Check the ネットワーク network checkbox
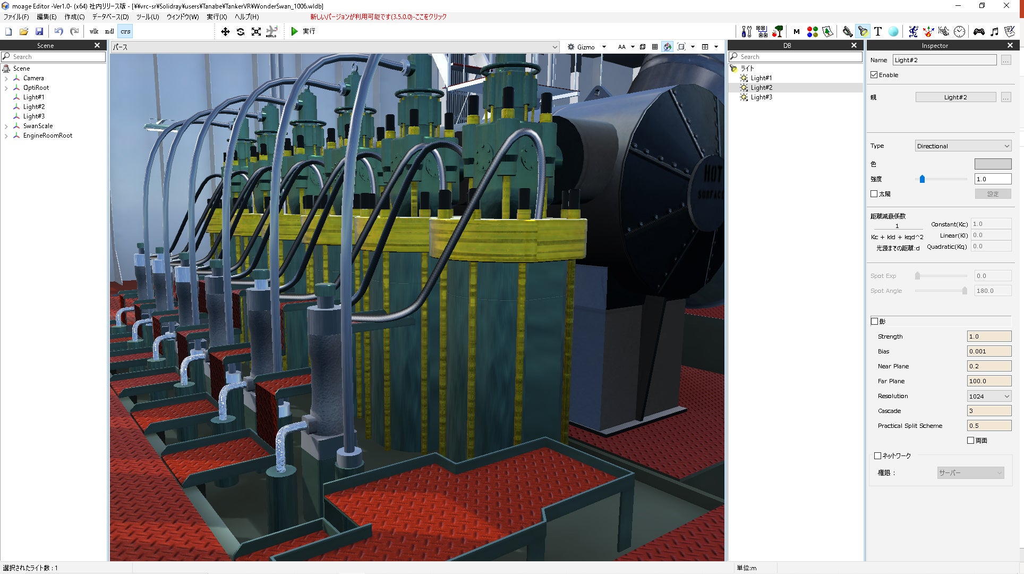Image resolution: width=1024 pixels, height=574 pixels. [877, 455]
